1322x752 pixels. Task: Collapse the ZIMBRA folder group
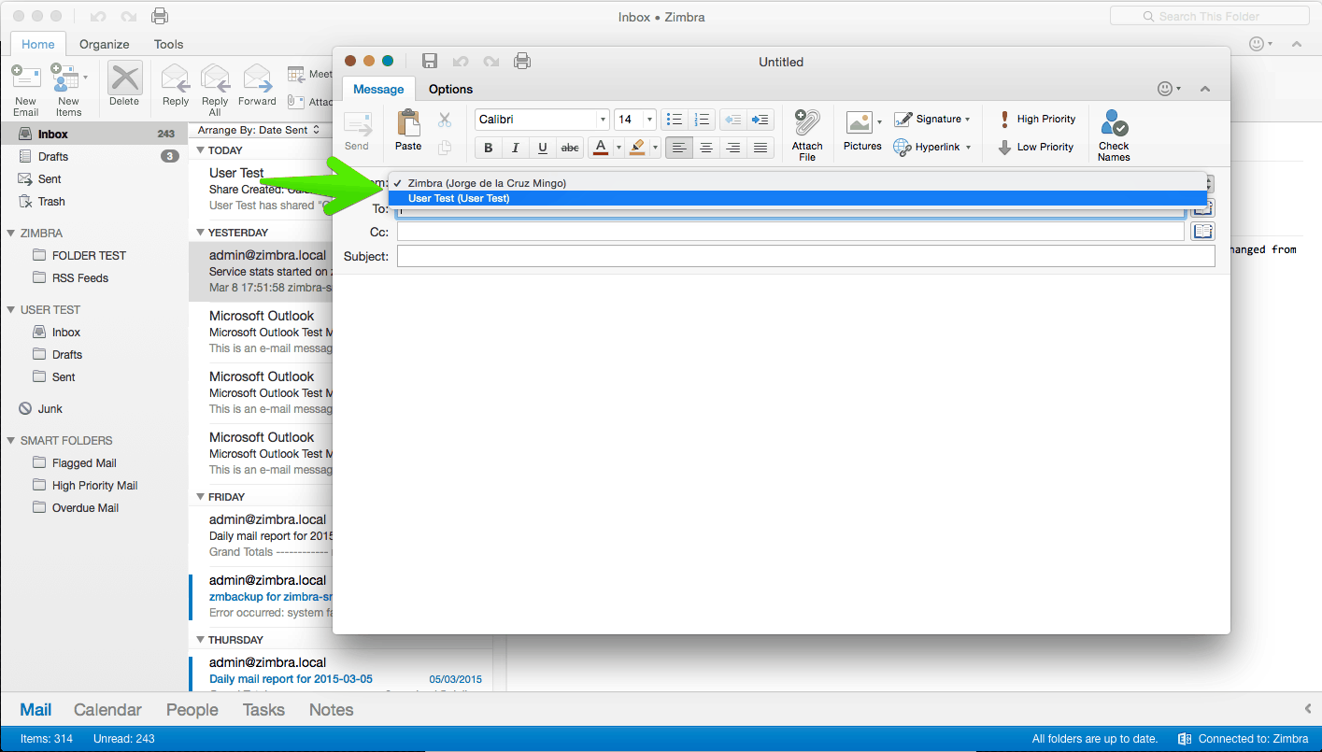click(10, 233)
